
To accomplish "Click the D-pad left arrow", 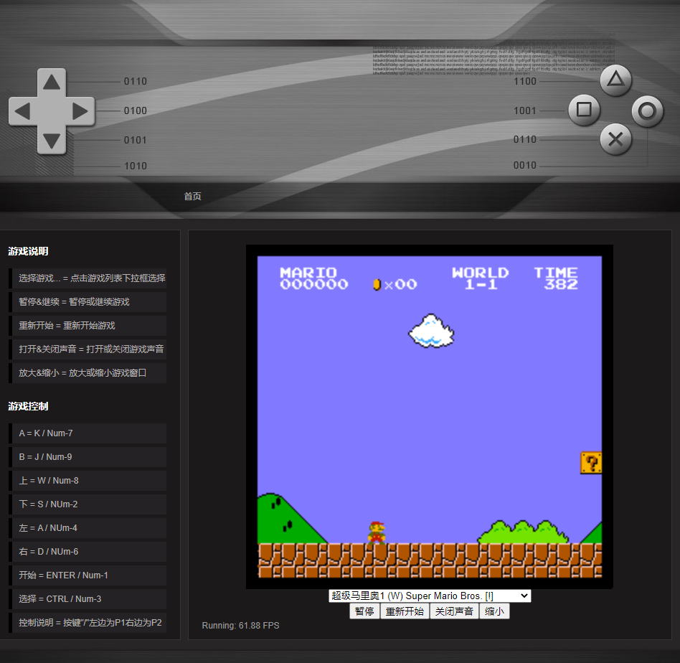I will (x=22, y=111).
